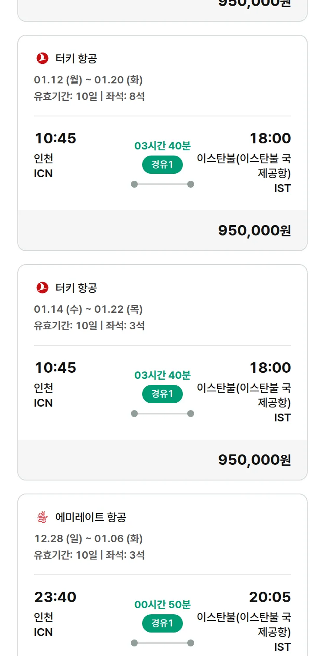Click the Emirates airline logo icon
The image size is (325, 656).
42,517
